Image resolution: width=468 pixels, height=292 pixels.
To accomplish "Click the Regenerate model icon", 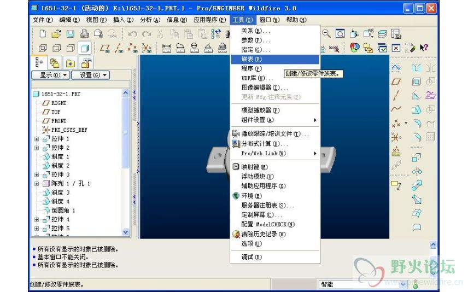I will point(216,34).
